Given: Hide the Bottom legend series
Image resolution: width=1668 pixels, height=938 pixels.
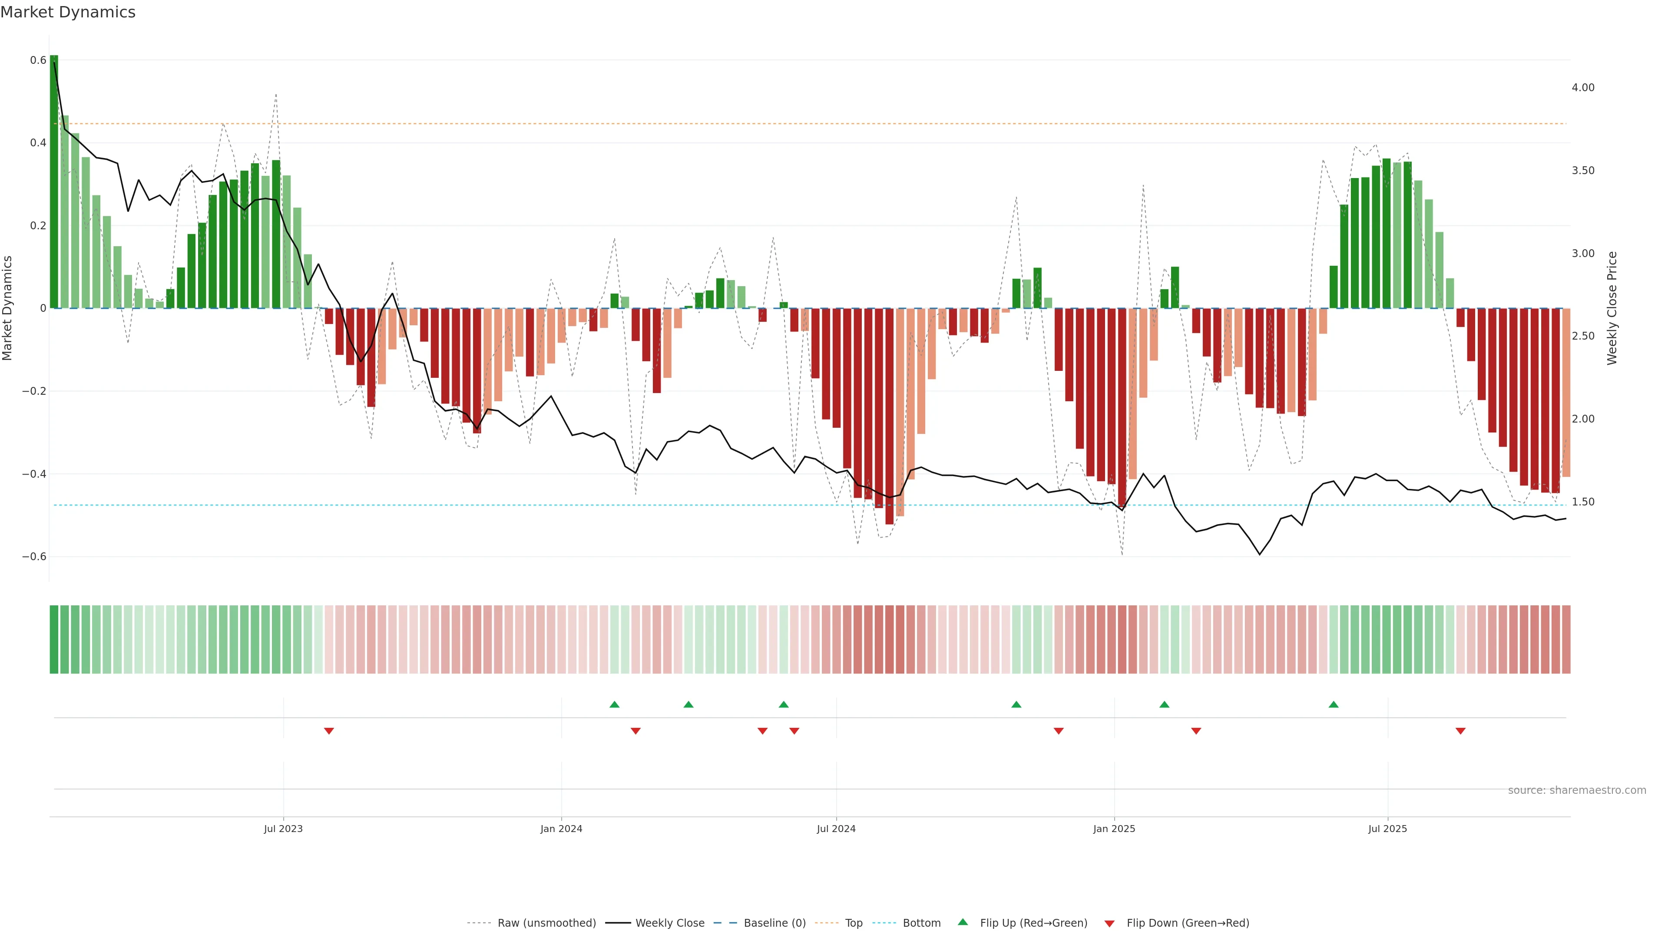Looking at the screenshot, I should (921, 923).
